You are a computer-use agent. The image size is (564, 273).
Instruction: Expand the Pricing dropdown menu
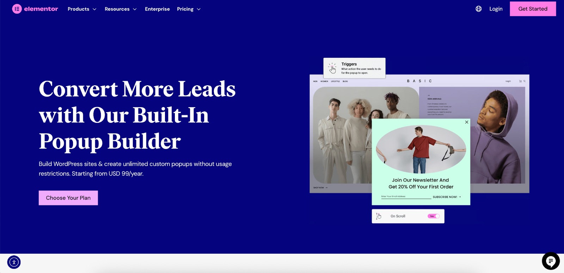[x=189, y=9]
